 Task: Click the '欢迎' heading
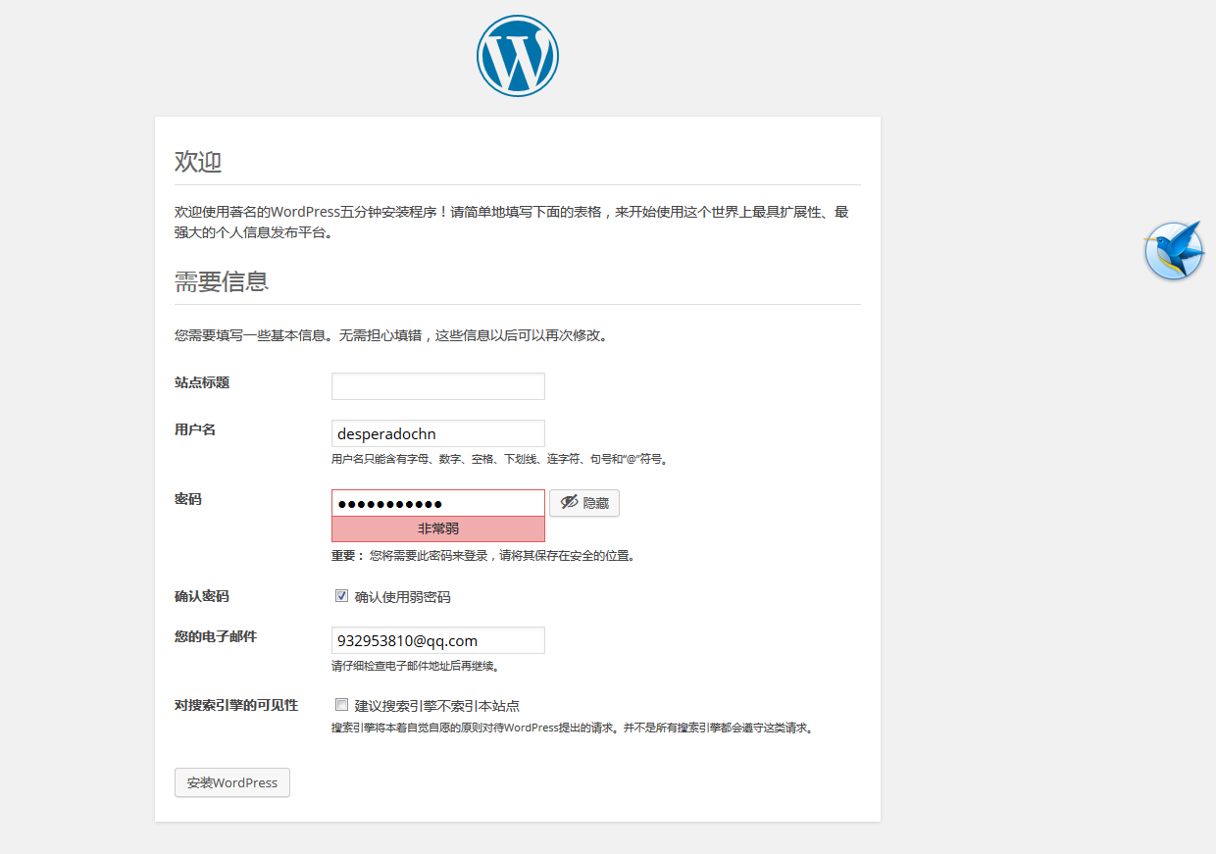198,162
